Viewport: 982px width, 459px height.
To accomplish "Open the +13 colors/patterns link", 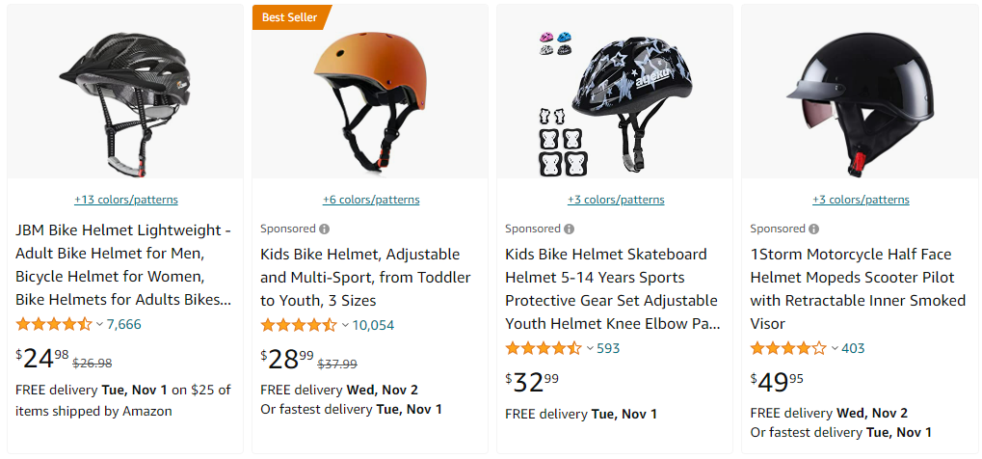I will [x=126, y=201].
